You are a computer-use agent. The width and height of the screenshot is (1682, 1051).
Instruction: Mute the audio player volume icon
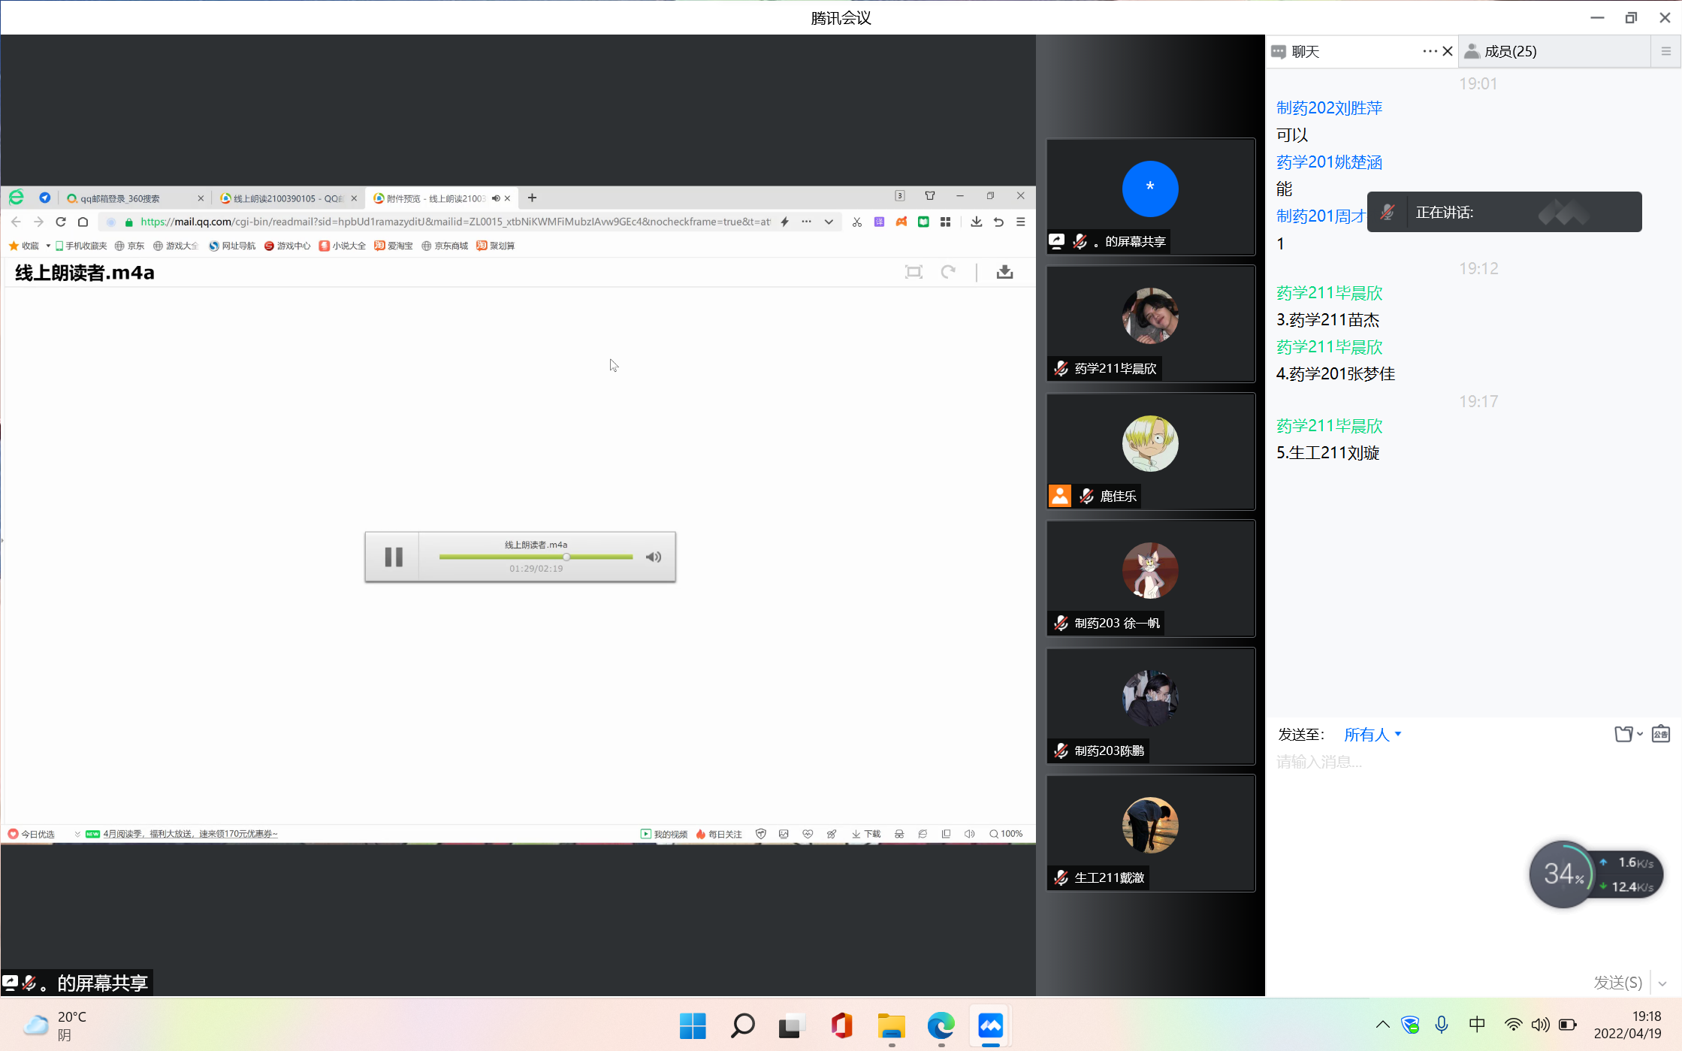[x=654, y=557]
